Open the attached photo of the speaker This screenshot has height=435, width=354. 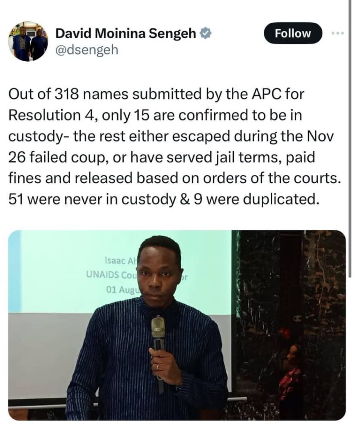tap(176, 325)
